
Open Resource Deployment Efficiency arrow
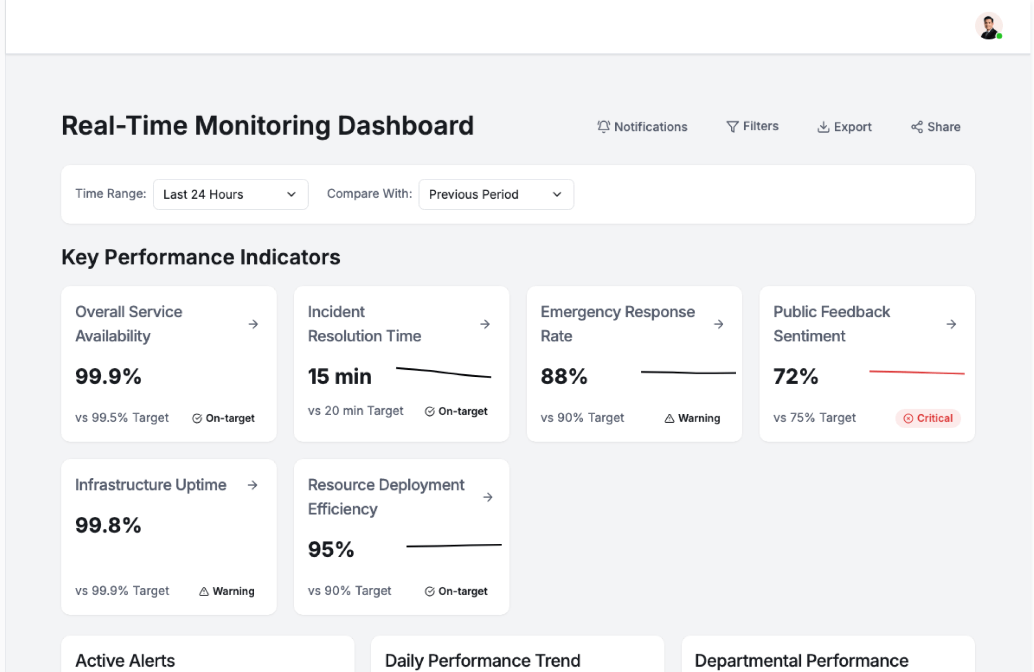pyautogui.click(x=488, y=497)
